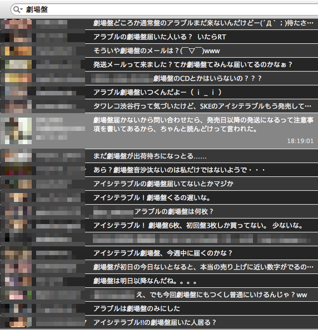Click the tweet アラブル劇場盤いつくんだよー
Image resolution: width=318 pixels, height=330 pixels.
tap(159, 92)
